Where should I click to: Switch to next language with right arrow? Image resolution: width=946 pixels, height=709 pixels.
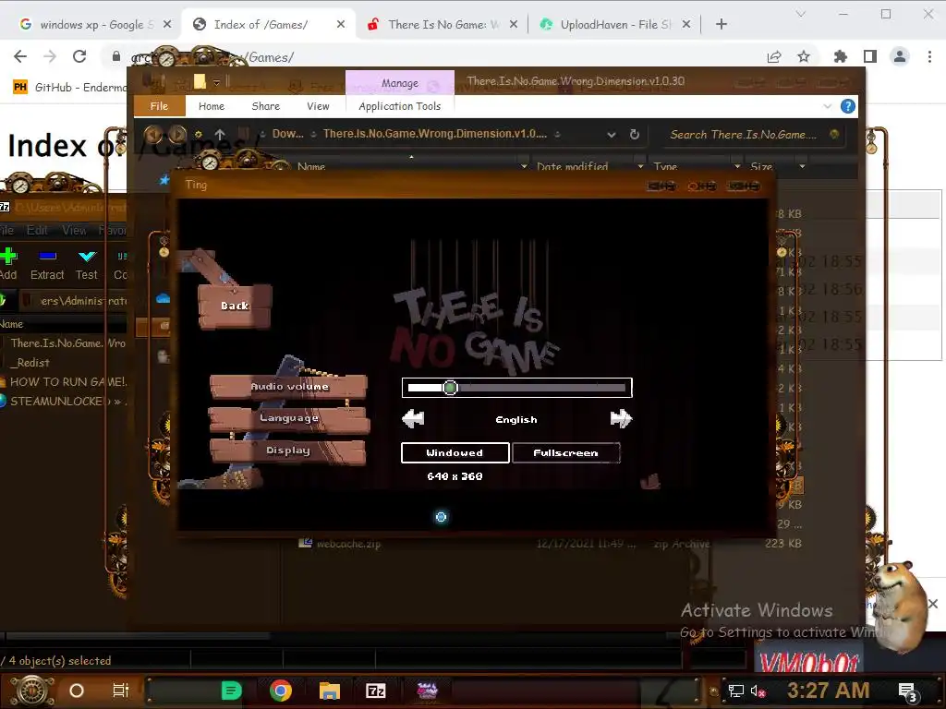(621, 418)
